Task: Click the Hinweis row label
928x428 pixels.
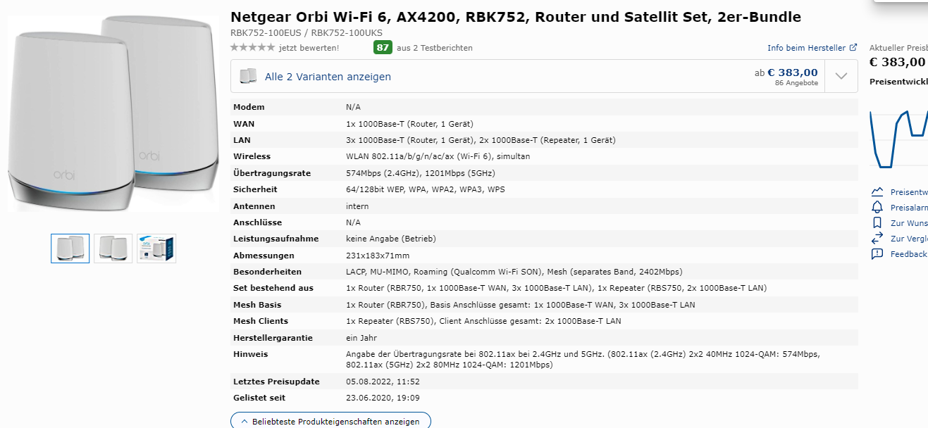Action: click(251, 354)
